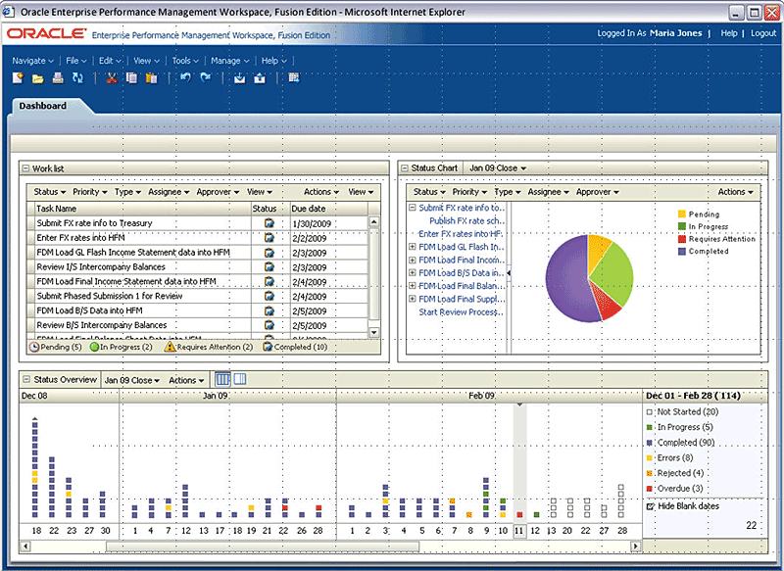The width and height of the screenshot is (784, 571).
Task: Collapse the Work list panel box
Action: 25,168
